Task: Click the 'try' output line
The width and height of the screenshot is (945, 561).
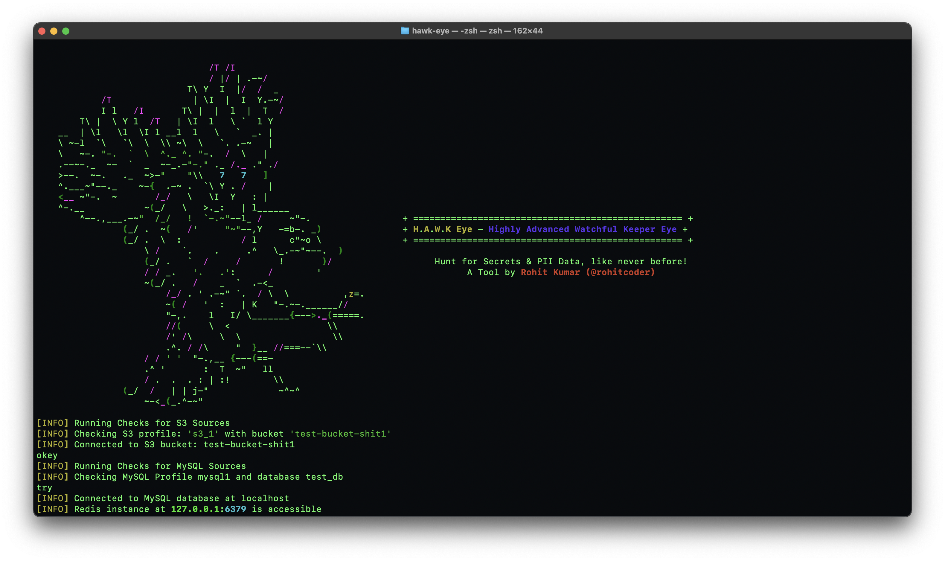Action: pyautogui.click(x=44, y=487)
